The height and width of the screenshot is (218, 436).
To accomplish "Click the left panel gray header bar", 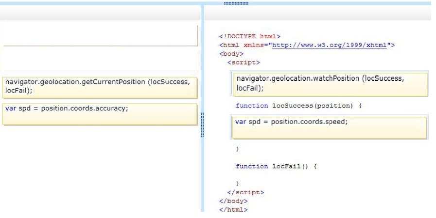I will click(x=100, y=13).
